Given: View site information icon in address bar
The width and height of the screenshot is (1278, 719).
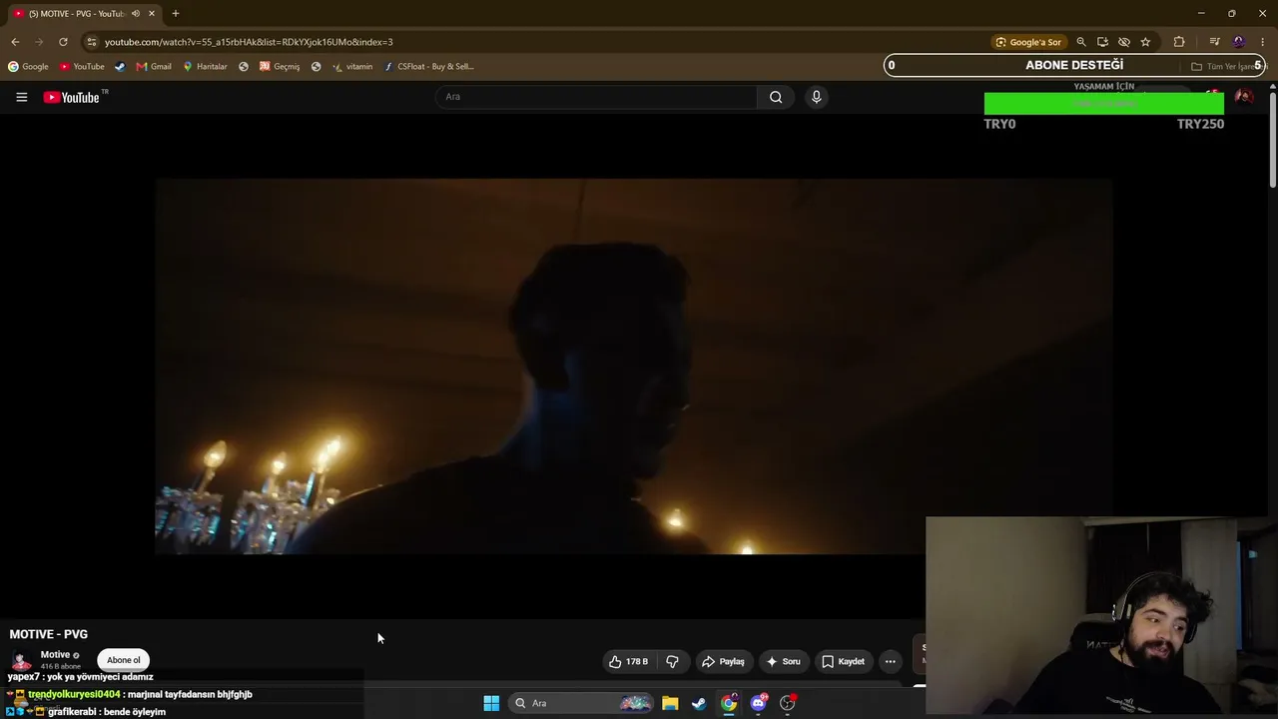Looking at the screenshot, I should 92,42.
